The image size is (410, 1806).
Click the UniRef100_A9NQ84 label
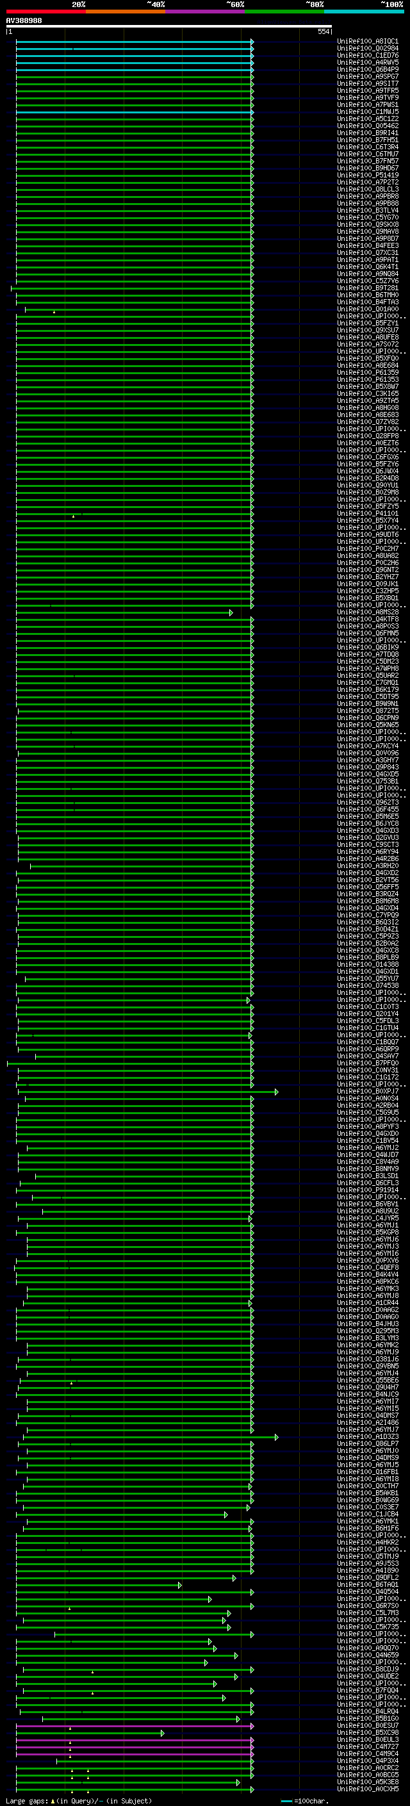pyautogui.click(x=368, y=274)
